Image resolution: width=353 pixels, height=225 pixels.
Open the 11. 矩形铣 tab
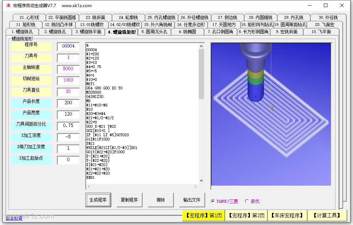(x=26, y=24)
